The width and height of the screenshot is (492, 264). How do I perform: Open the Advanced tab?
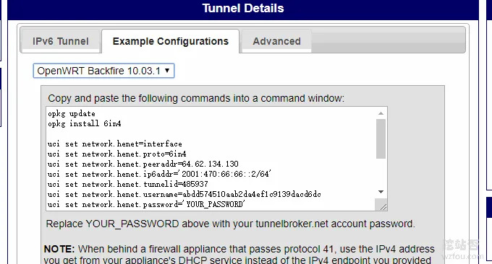point(276,41)
